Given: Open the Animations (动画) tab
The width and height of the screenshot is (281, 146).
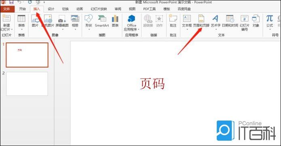Looking at the screenshot, I should tap(80, 9).
